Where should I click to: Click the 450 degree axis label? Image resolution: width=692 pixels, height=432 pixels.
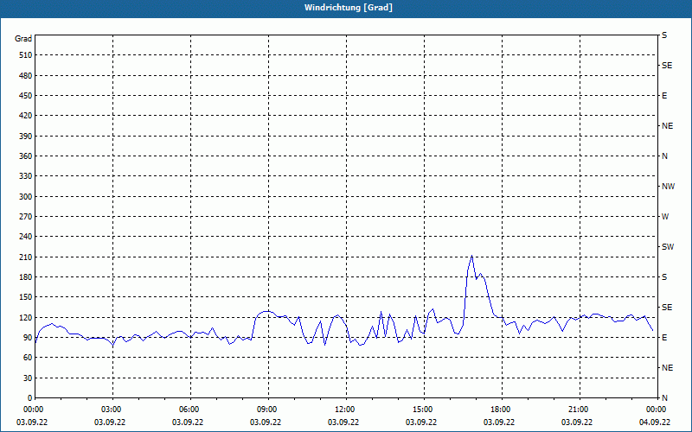25,96
